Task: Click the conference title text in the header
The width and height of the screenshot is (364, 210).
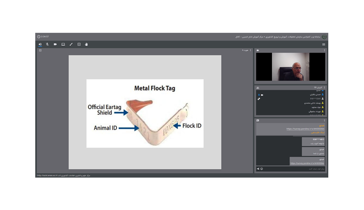Action: (x=278, y=37)
